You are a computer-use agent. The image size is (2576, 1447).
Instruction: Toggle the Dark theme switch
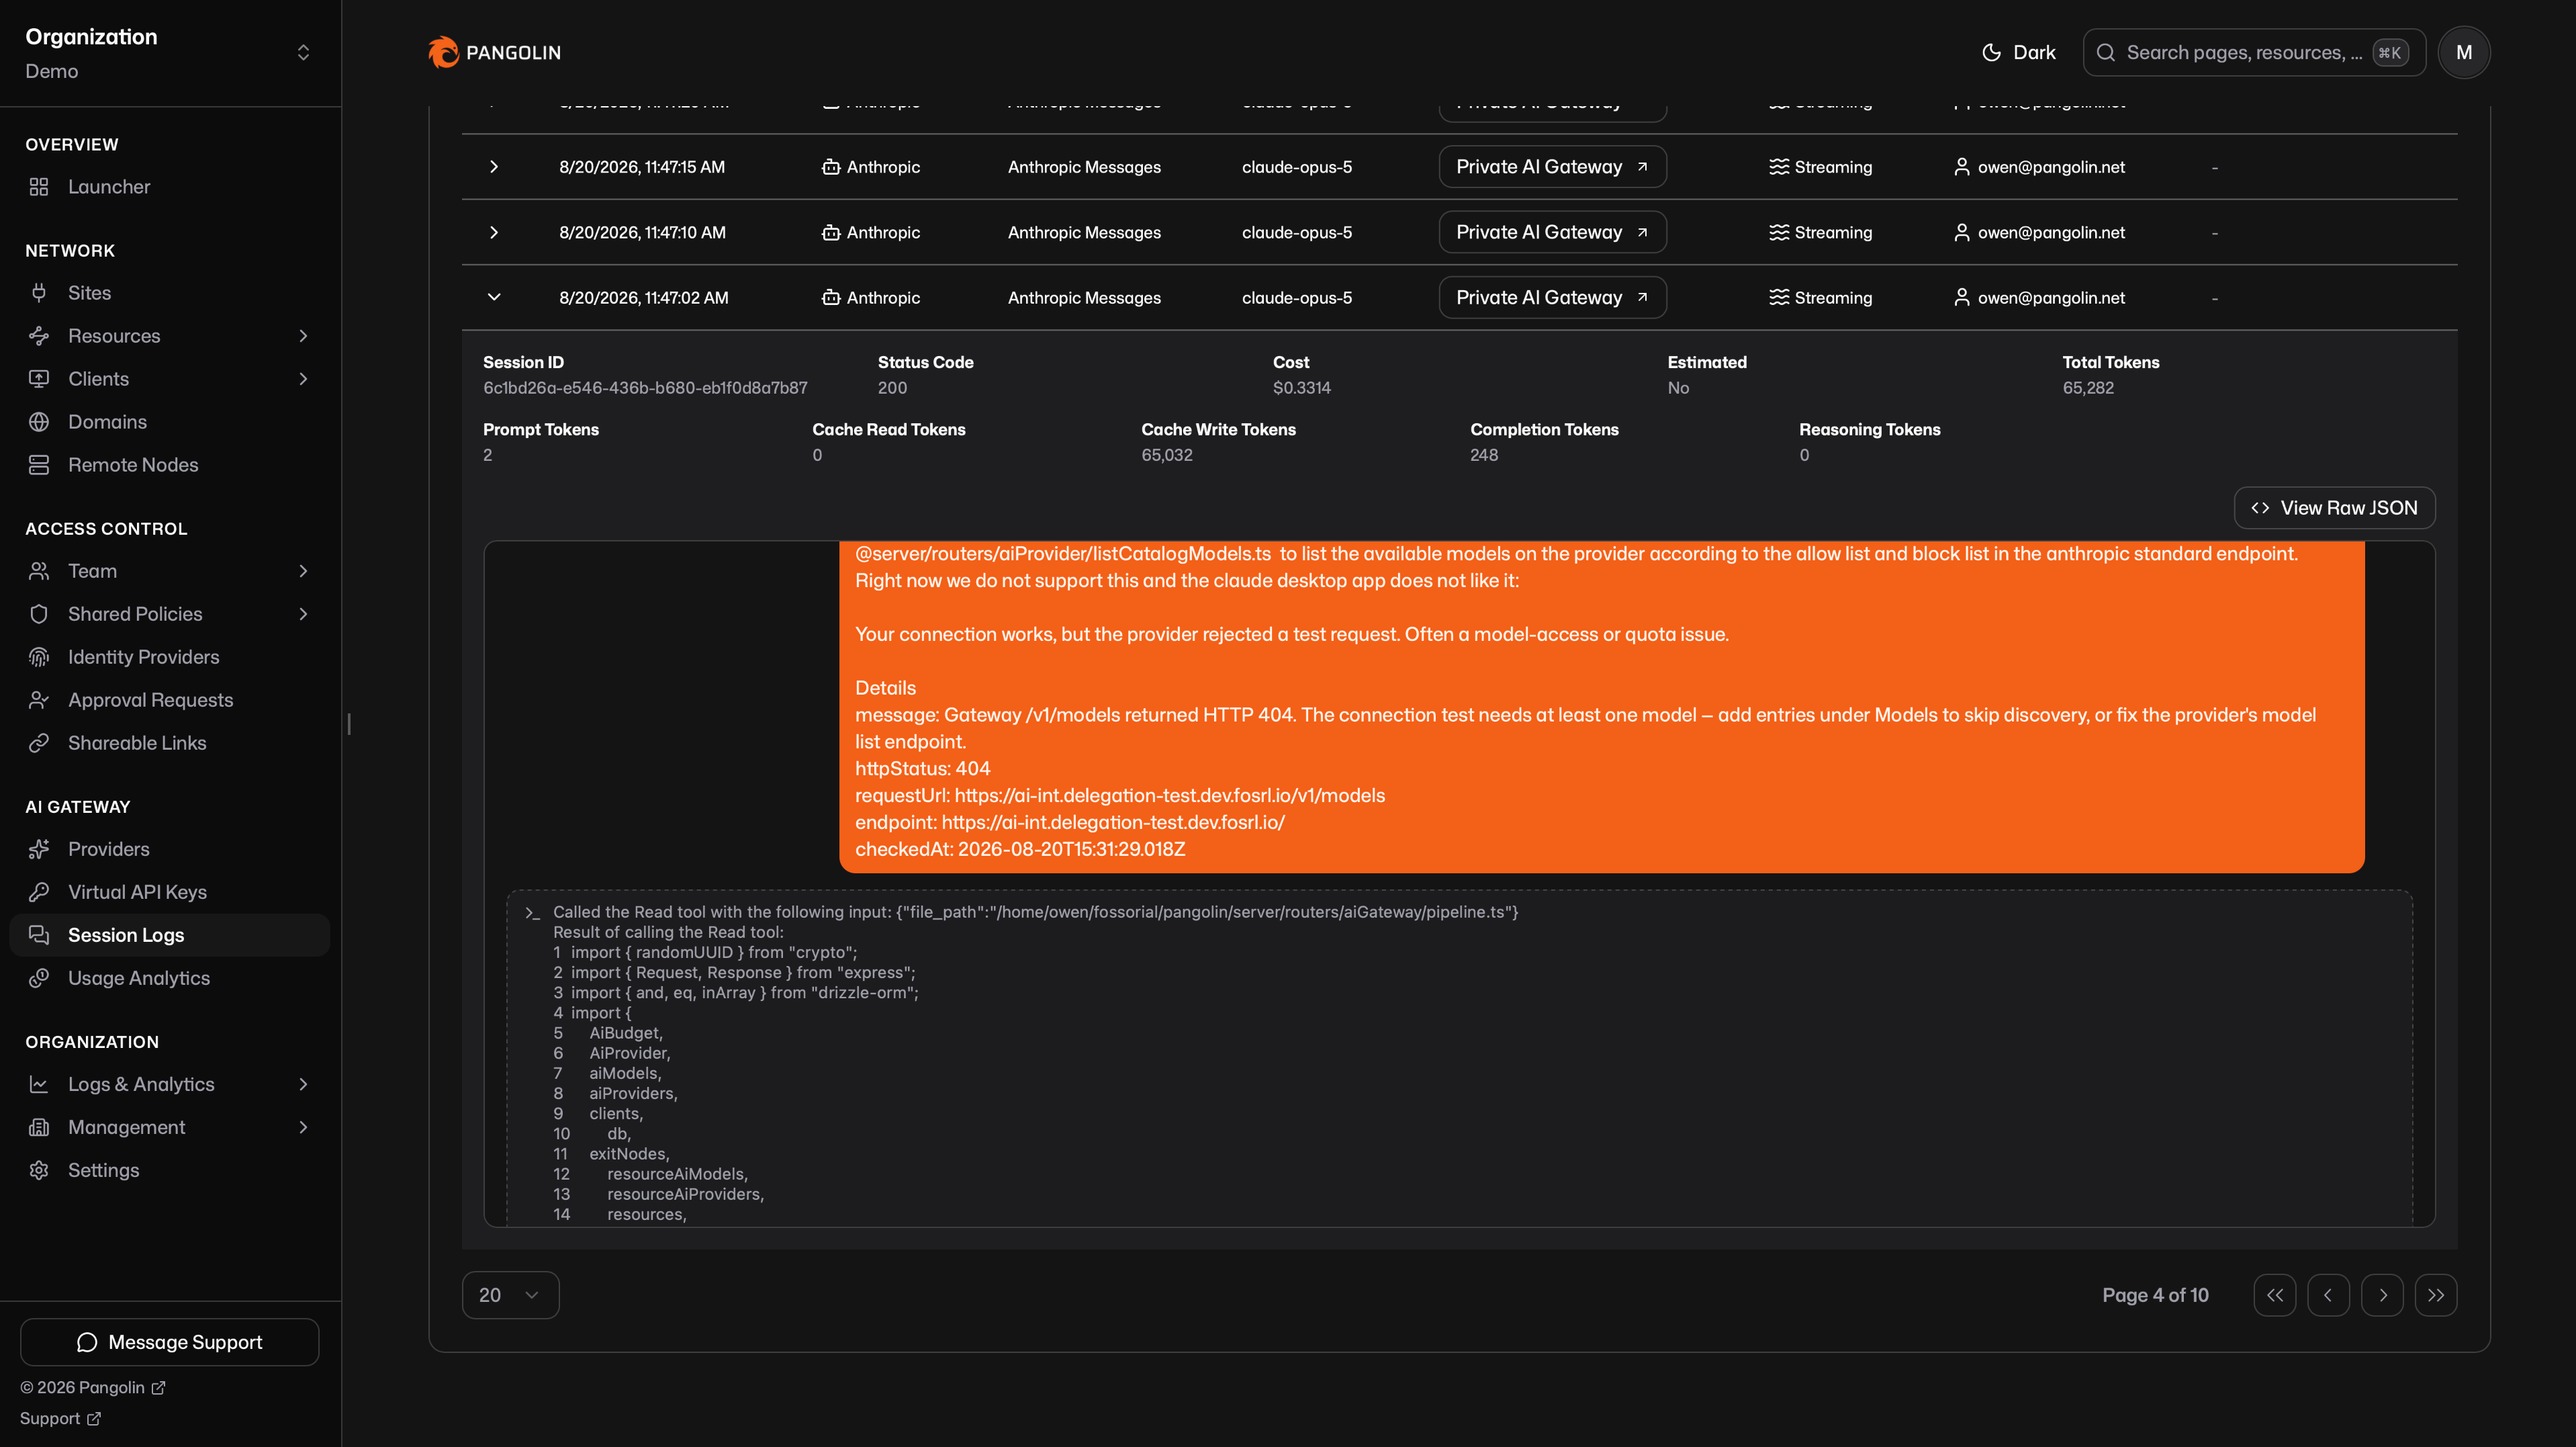[x=2018, y=53]
